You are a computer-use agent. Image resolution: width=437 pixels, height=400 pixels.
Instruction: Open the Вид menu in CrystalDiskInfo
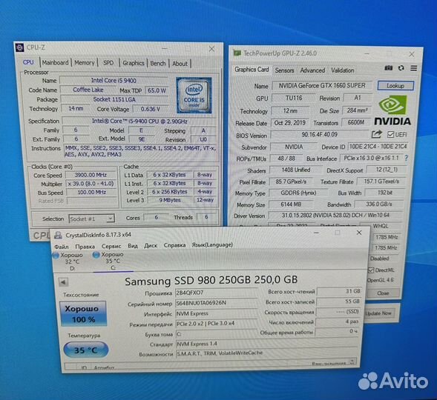point(133,246)
